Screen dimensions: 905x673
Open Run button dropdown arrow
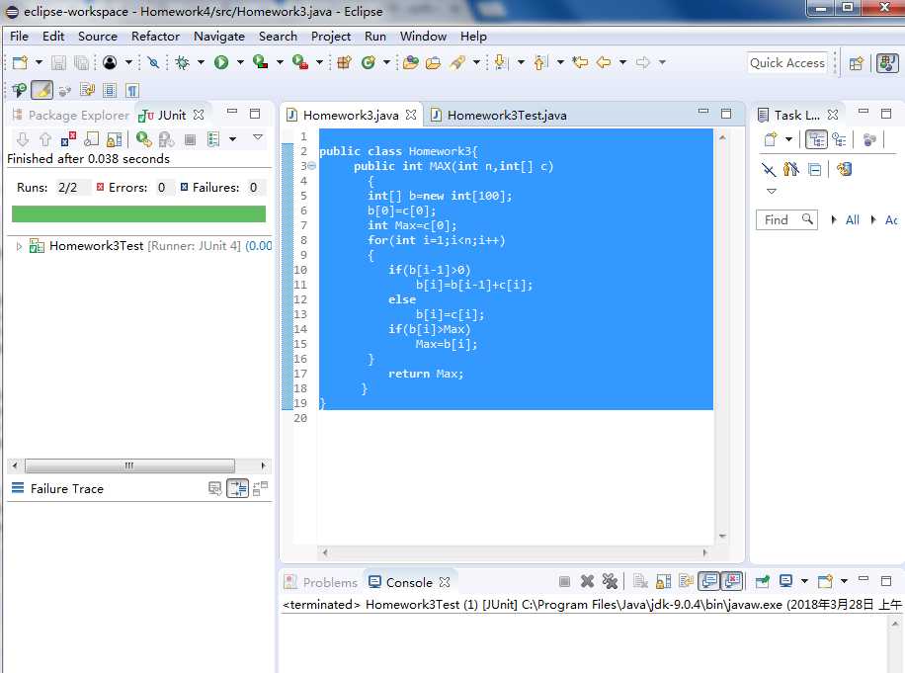pos(240,62)
